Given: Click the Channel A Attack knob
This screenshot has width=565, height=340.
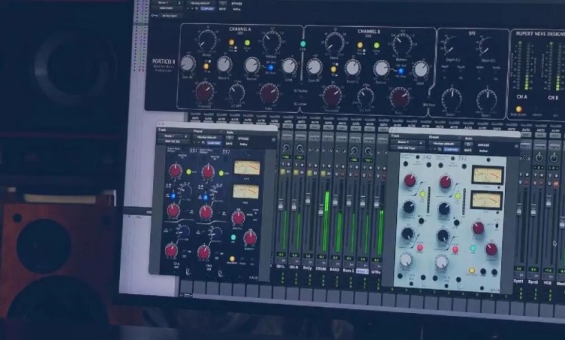Looking at the screenshot, I should [207, 40].
